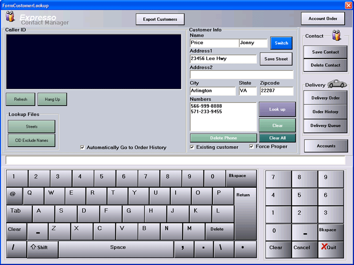Image resolution: width=354 pixels, height=265 pixels.
Task: Click the blue Switch button
Action: 281,43
